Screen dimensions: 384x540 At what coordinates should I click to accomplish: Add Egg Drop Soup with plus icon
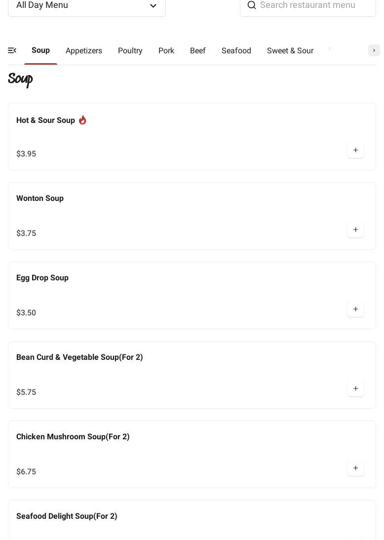[355, 309]
